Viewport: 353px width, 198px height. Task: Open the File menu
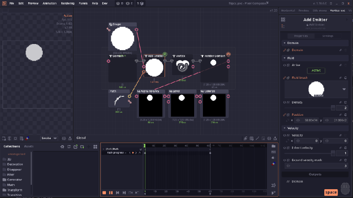coord(12,4)
